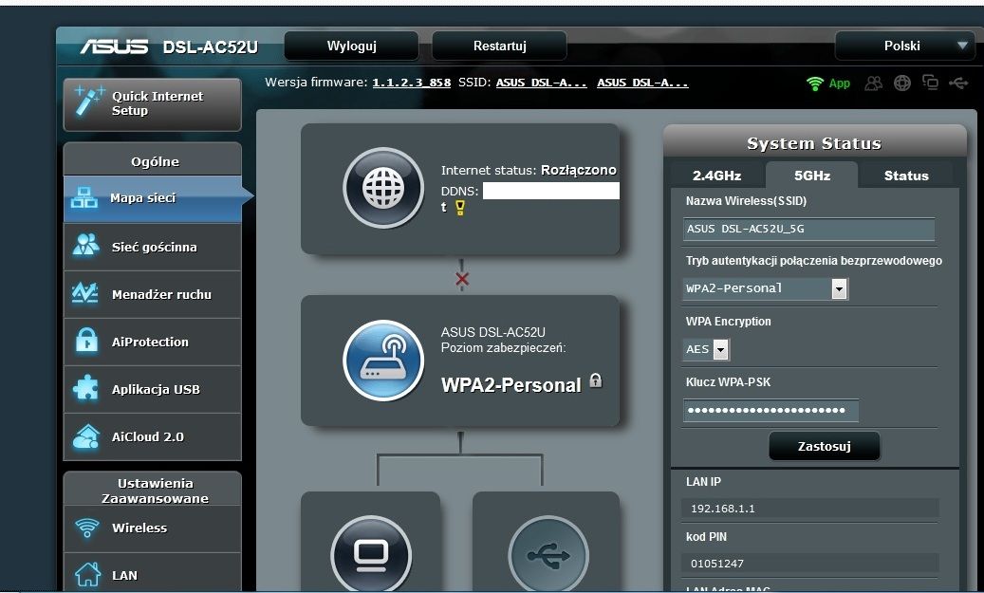This screenshot has width=984, height=593.
Task: Click the red X disconnected connection marker
Action: [x=462, y=279]
